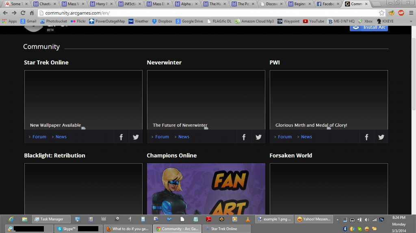Open Gmail bookmark

[28, 21]
